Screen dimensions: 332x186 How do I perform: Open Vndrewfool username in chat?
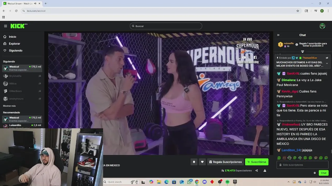290,125
